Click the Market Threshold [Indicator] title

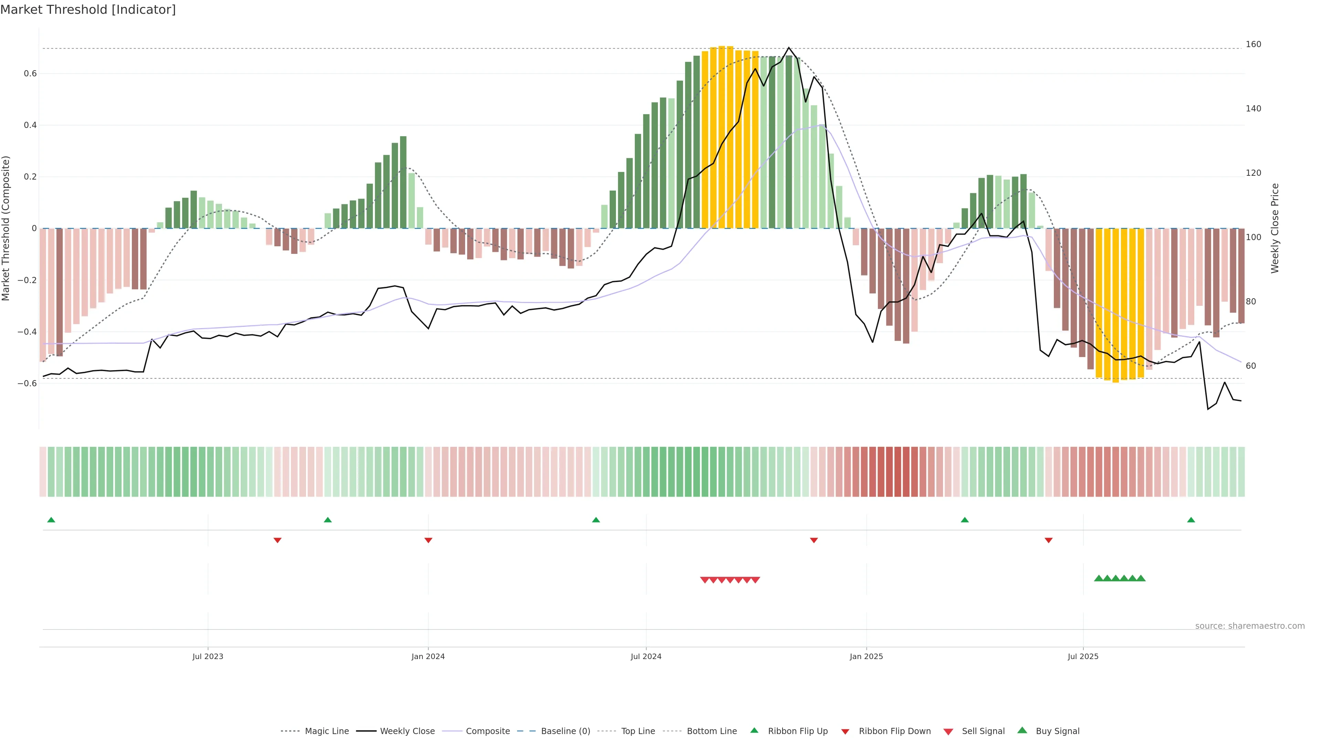(x=88, y=10)
